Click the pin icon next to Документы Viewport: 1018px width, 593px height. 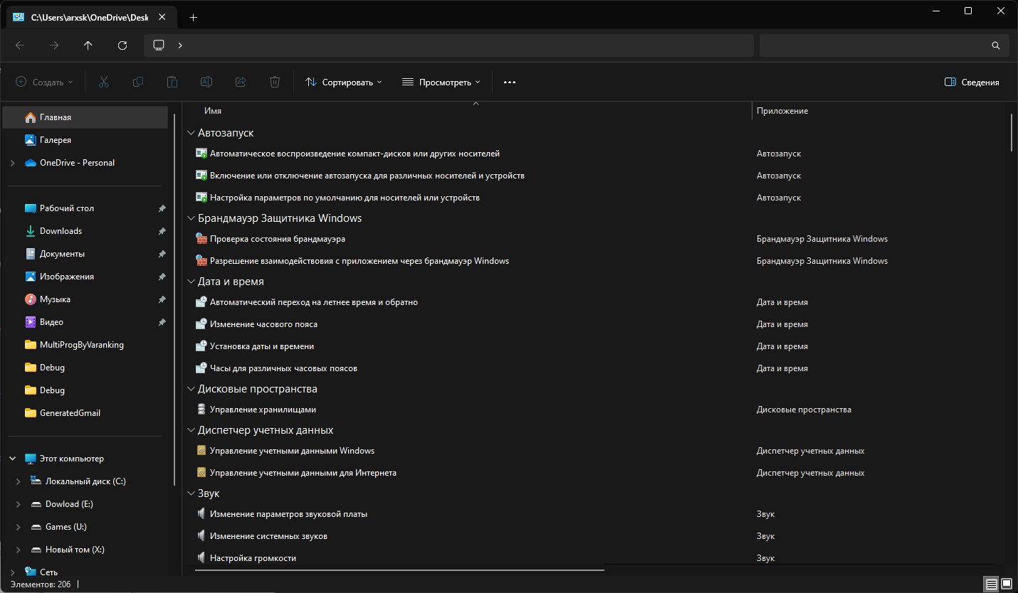[162, 254]
